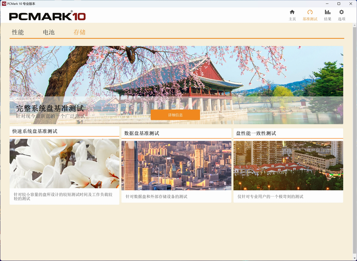Open the 快速系统盘基准测试 title
The height and width of the screenshot is (261, 357).
tap(35, 131)
